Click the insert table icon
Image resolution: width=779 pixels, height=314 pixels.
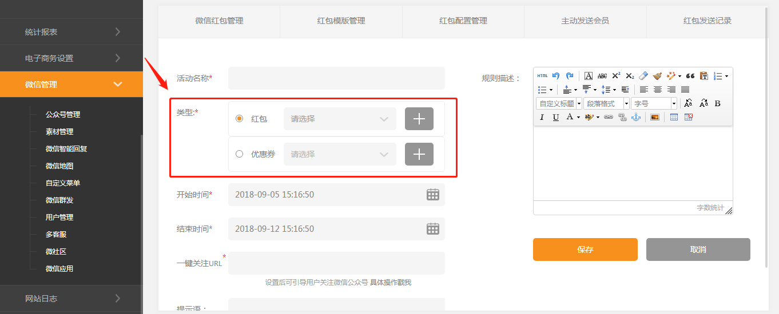click(x=674, y=117)
